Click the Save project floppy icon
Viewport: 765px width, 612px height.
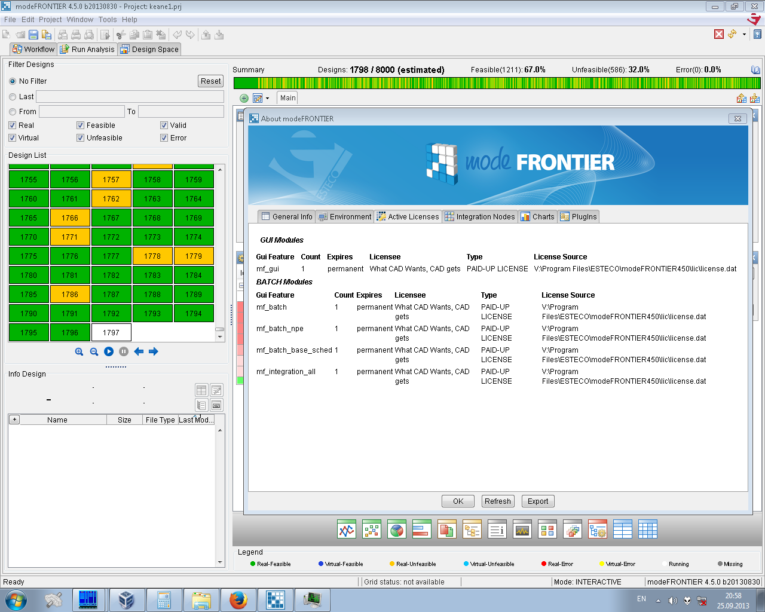(33, 35)
